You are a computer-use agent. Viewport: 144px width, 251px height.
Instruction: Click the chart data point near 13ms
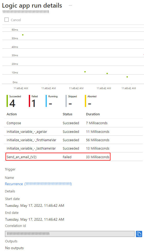point(85,72)
